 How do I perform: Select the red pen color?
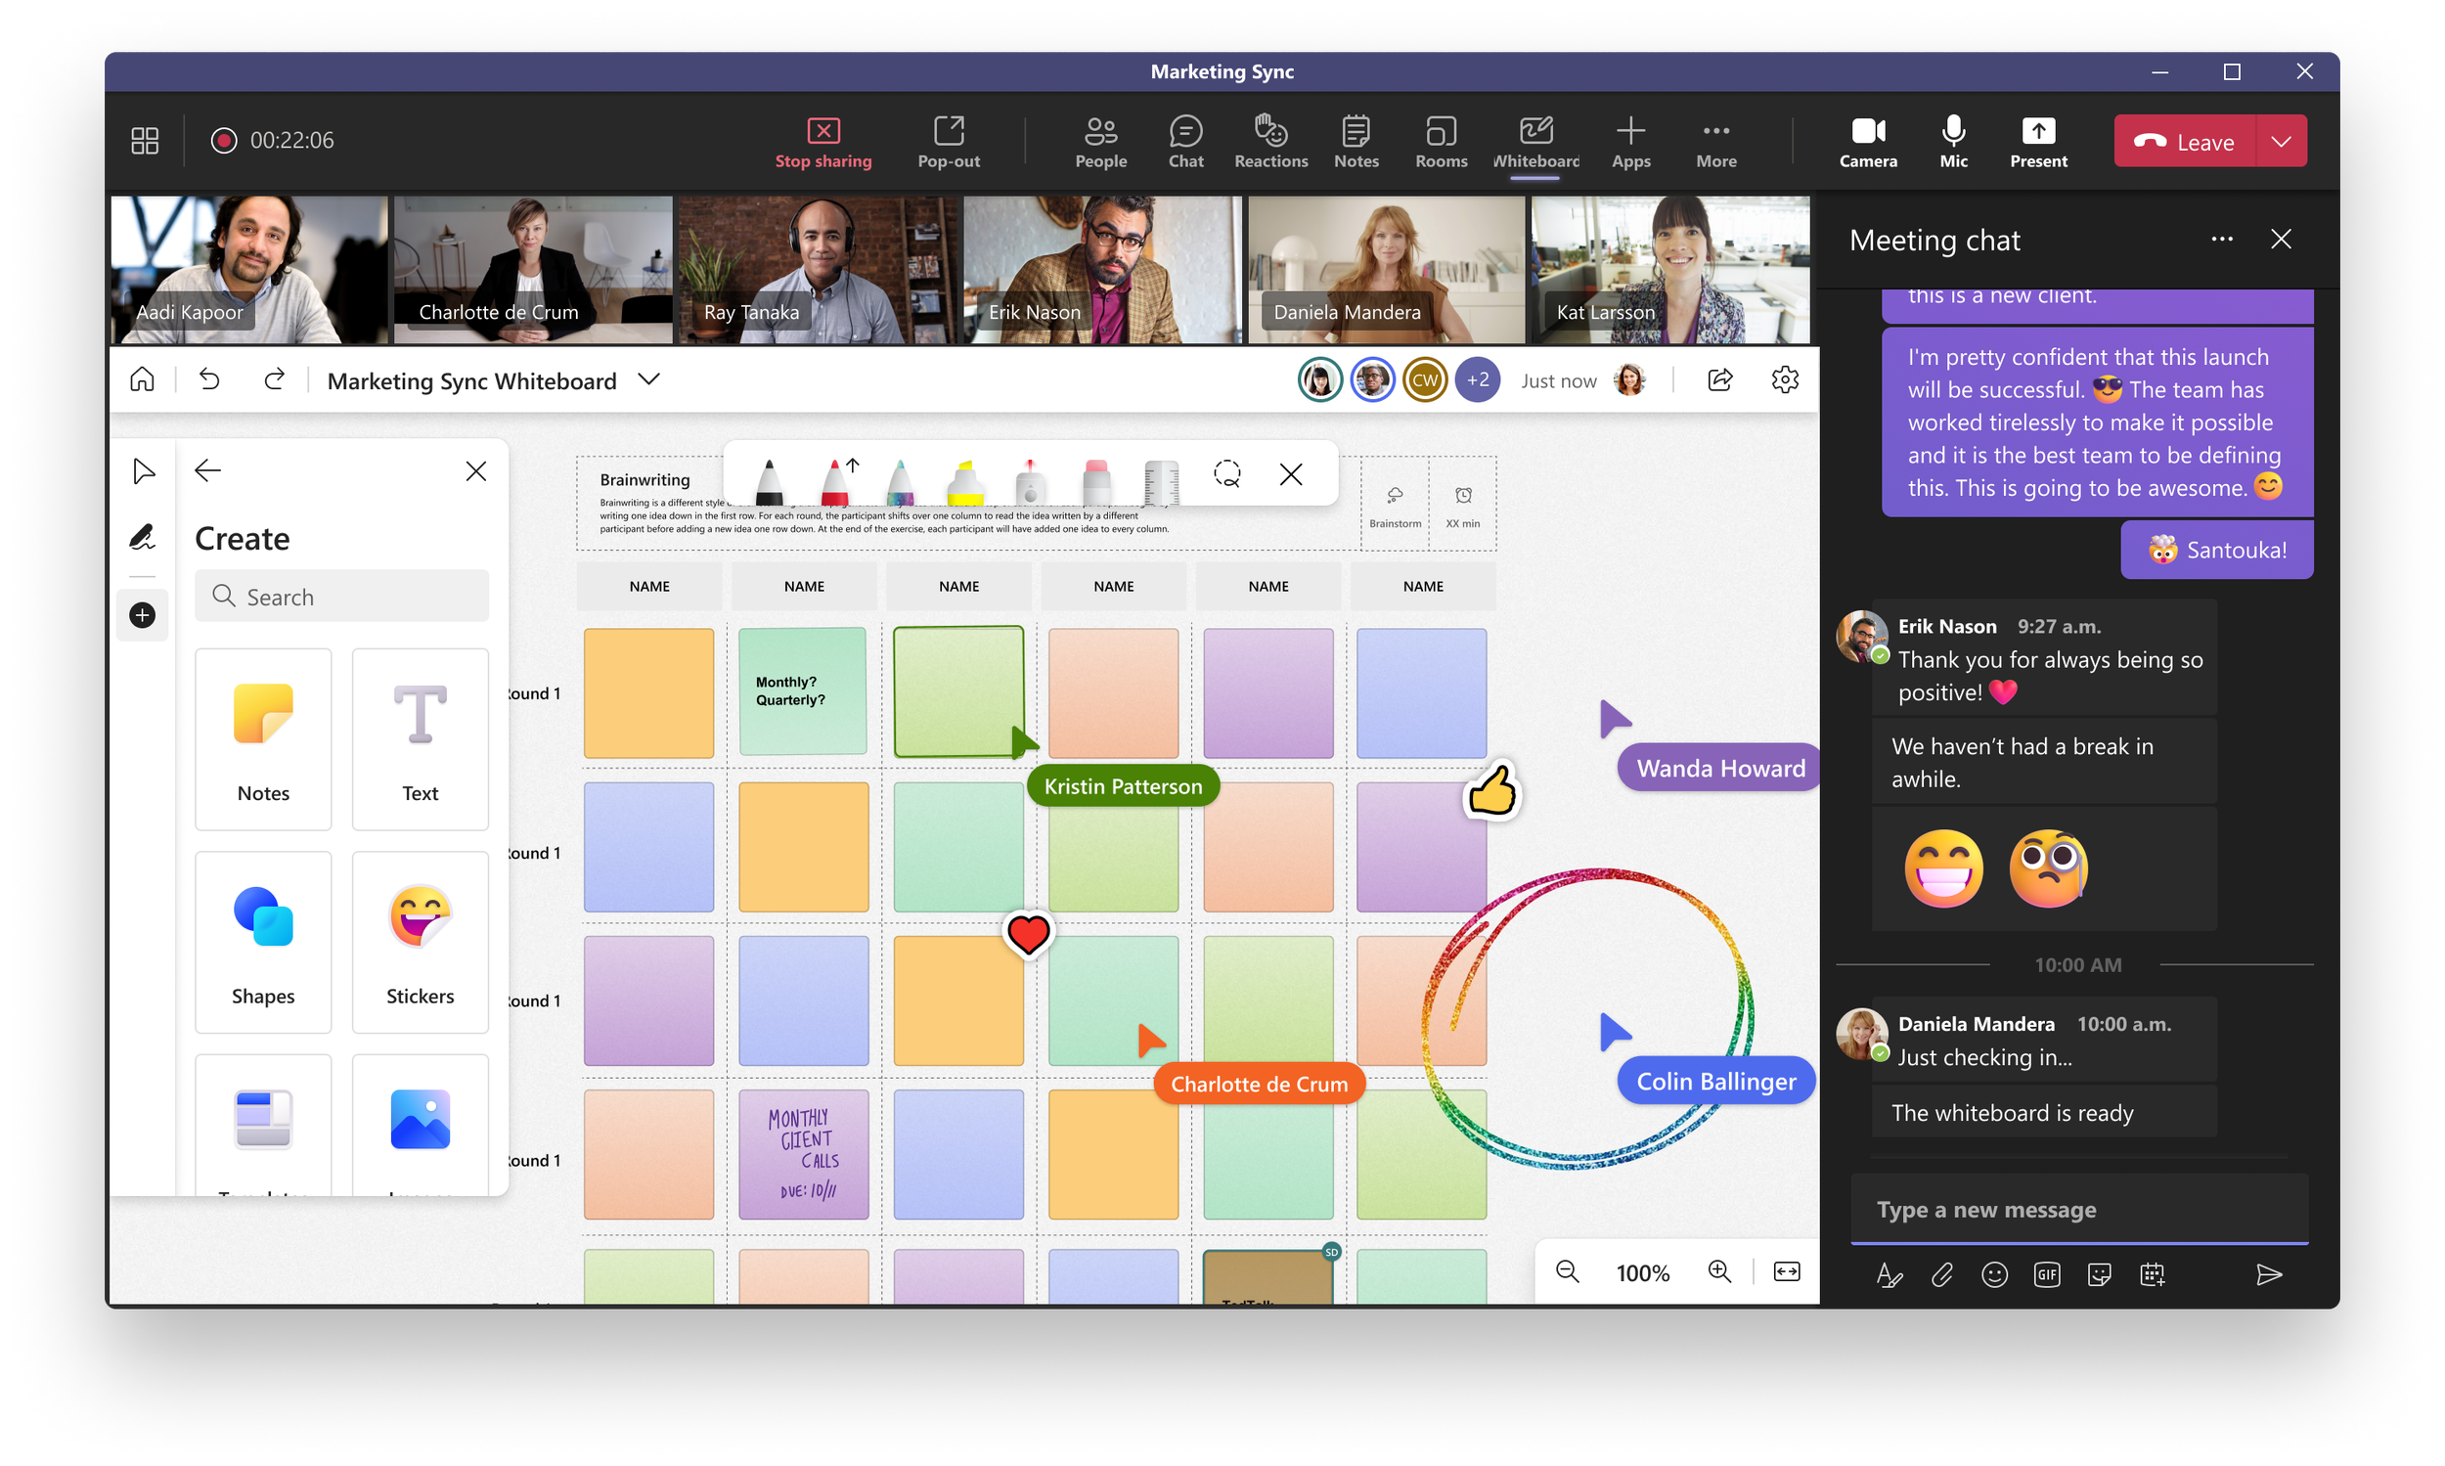click(835, 481)
